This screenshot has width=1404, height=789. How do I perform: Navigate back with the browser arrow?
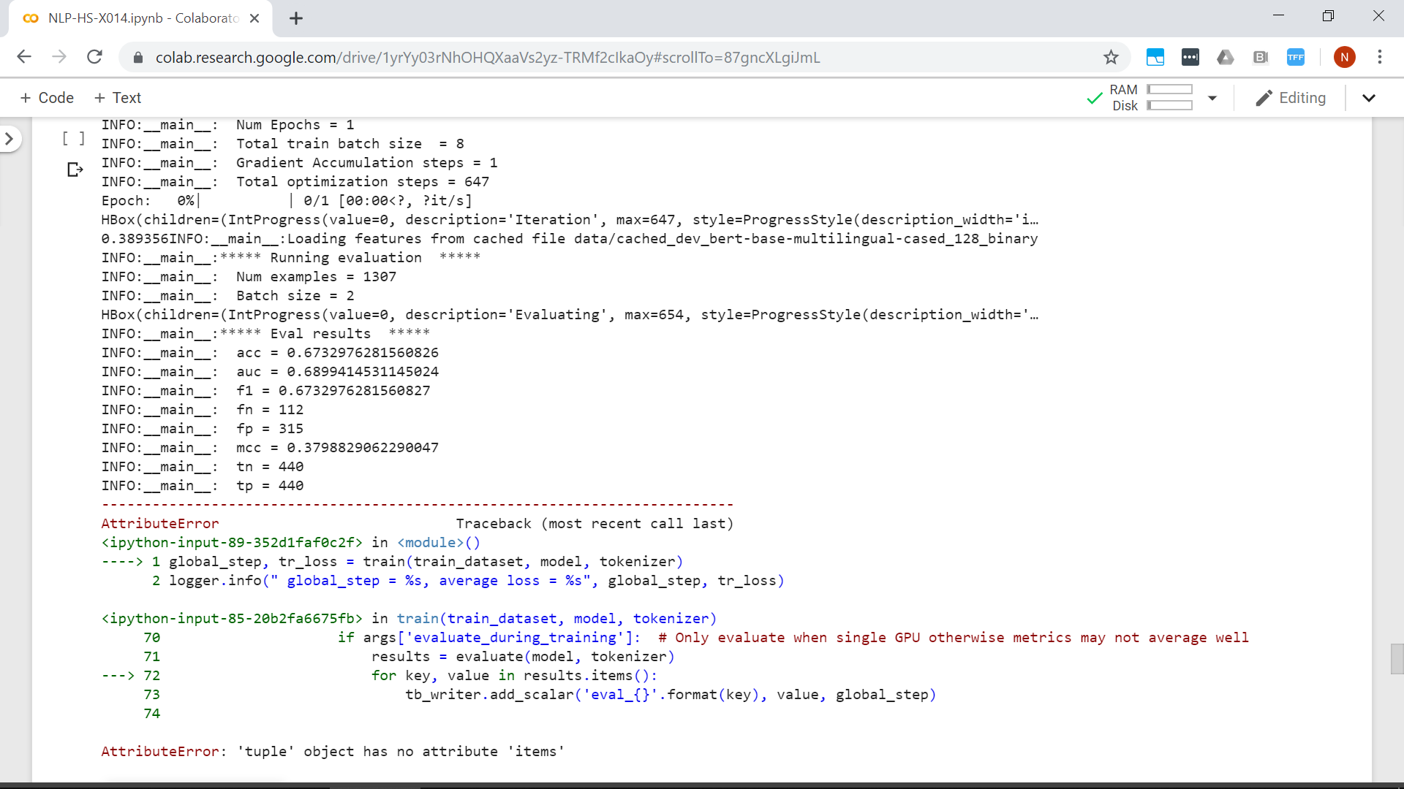click(x=24, y=57)
